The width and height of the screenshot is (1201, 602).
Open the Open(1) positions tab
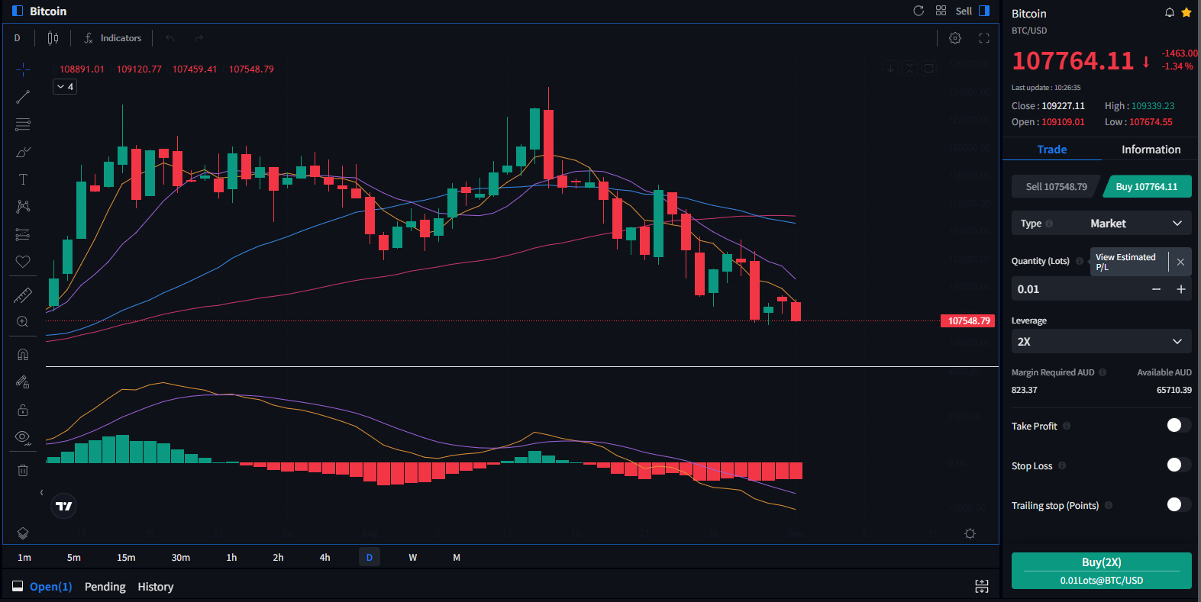(50, 587)
